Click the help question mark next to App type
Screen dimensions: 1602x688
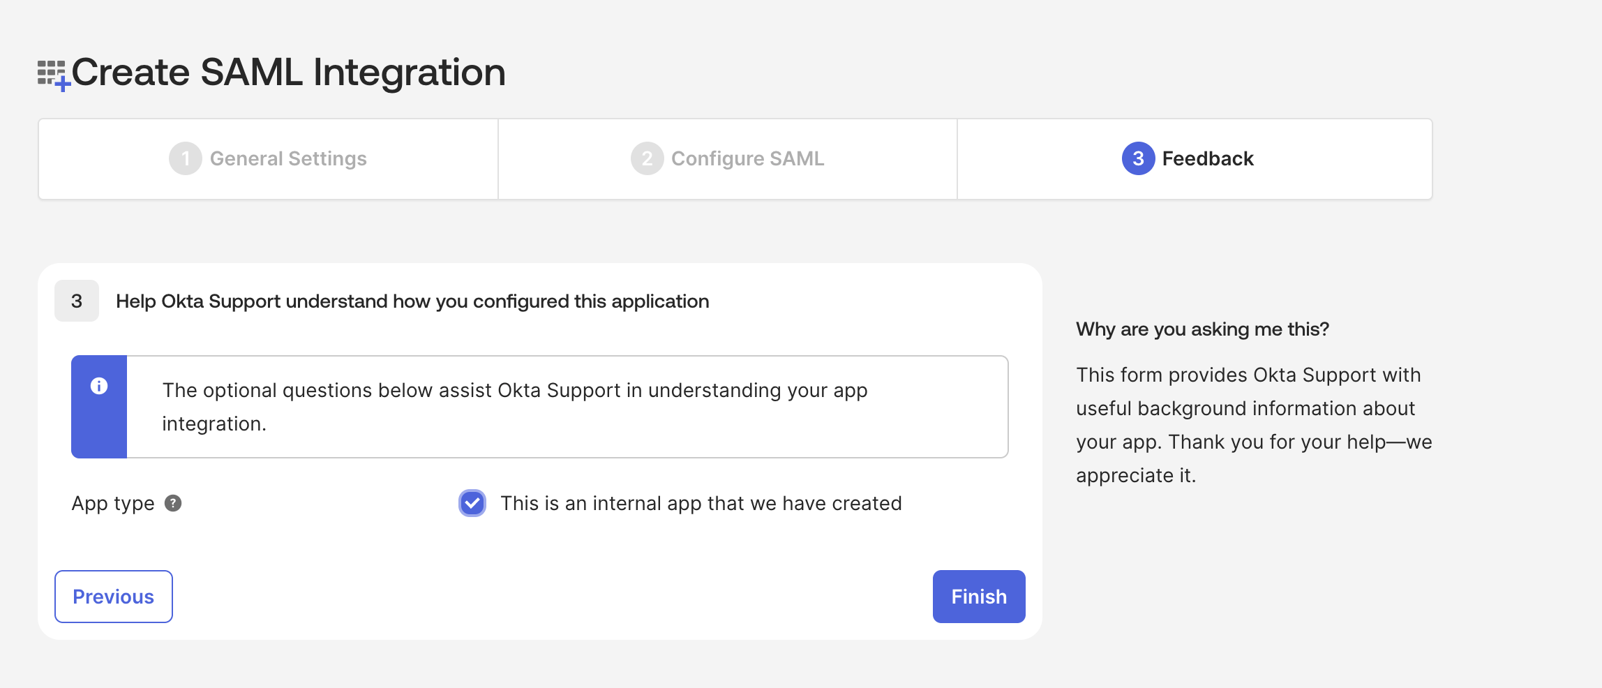point(172,503)
